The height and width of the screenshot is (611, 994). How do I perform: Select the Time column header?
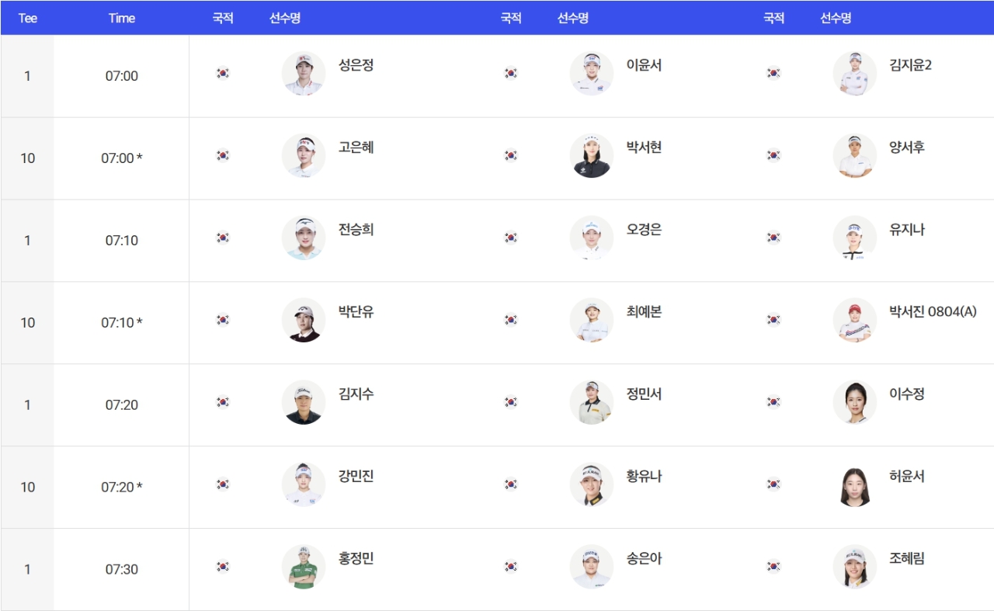(x=122, y=19)
